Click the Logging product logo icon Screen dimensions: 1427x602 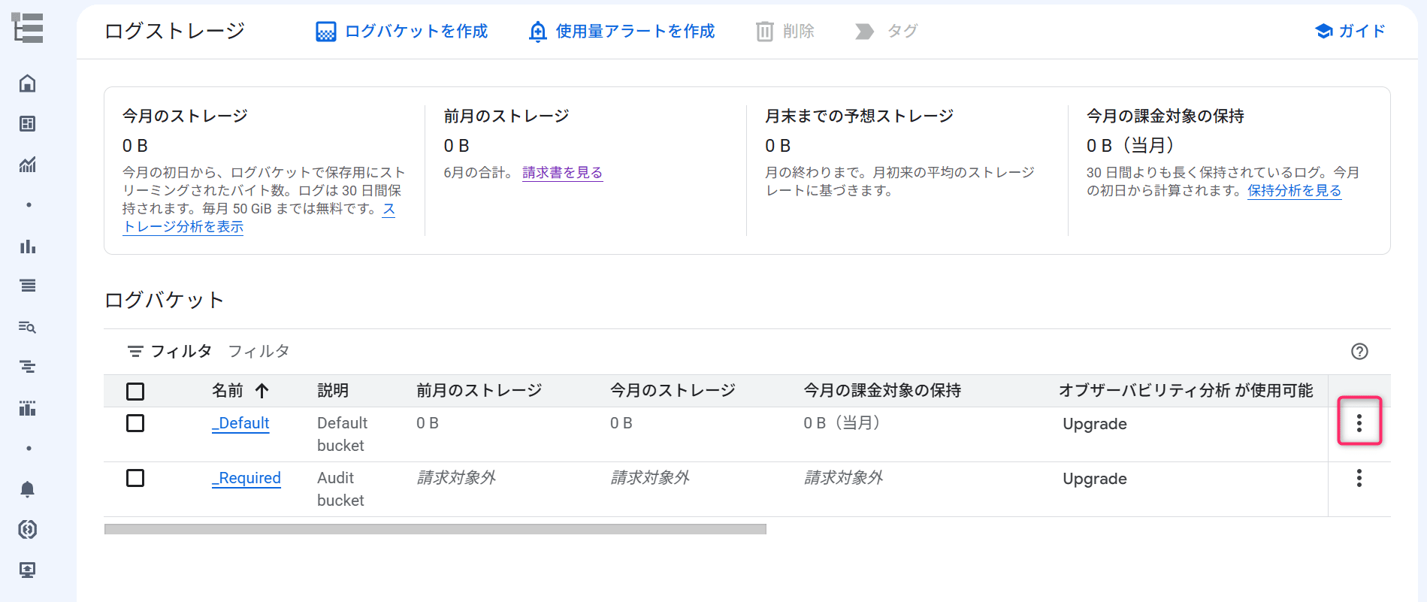[28, 29]
